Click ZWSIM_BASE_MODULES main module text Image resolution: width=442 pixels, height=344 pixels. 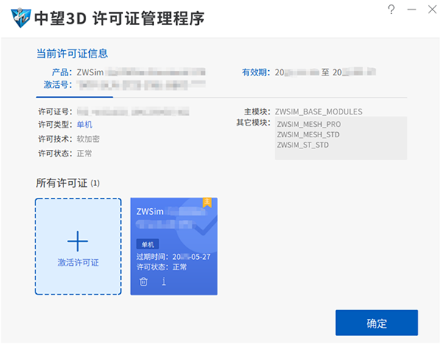318,112
